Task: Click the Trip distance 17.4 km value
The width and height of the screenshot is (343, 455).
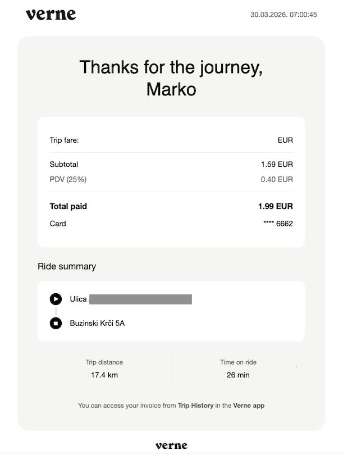Action: pos(104,375)
